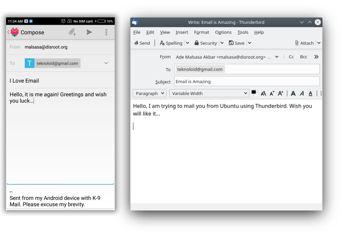Open the View menu in Thunderbird
Viewport: 344px width, 236px height.
point(165,33)
